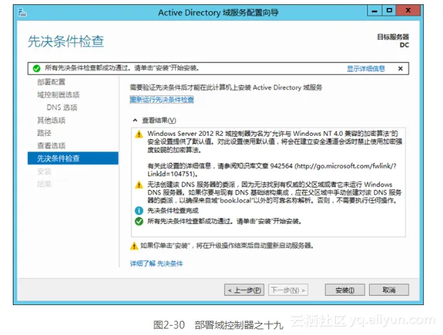The width and height of the screenshot is (443, 335).
Task: Click the 先决条件检查完成 result line
Action: (173, 211)
